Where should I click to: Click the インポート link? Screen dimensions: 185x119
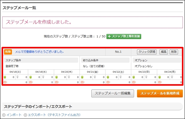click(14, 115)
